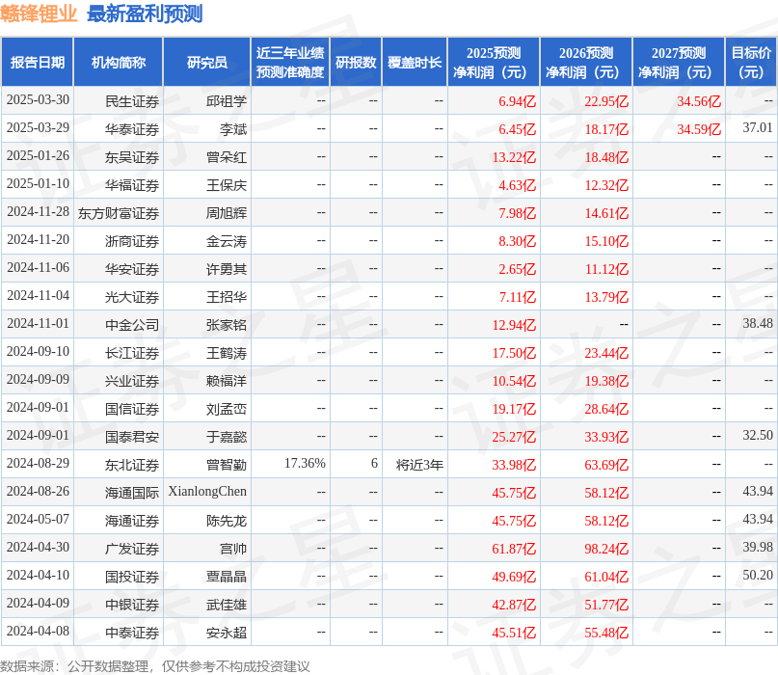Screen dimensions: 778x675
Task: Click the 将近3年 coverage duration
Action: 419,465
